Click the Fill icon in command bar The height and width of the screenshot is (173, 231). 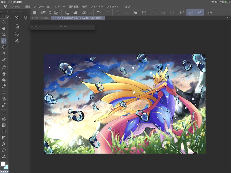point(135,13)
